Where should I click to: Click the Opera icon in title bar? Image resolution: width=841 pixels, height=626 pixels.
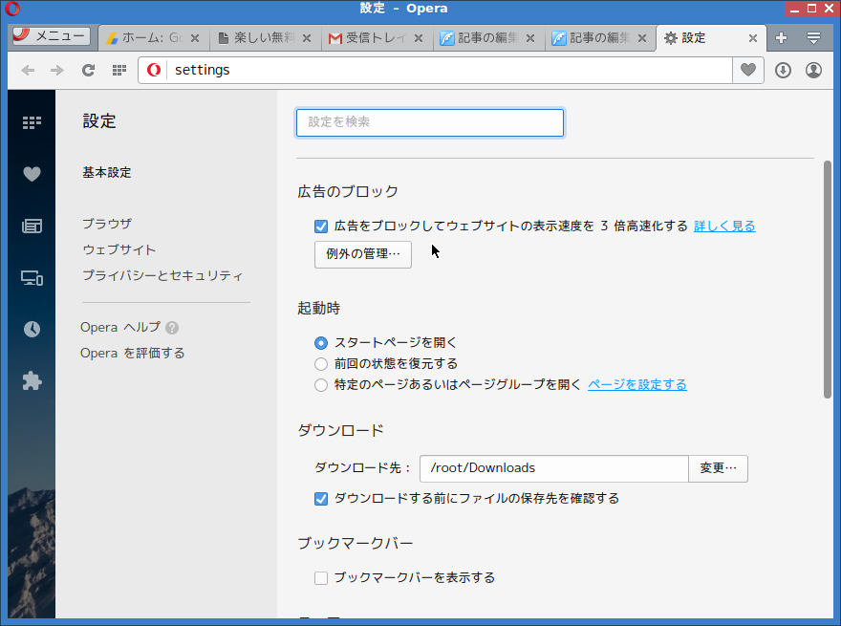click(x=12, y=8)
